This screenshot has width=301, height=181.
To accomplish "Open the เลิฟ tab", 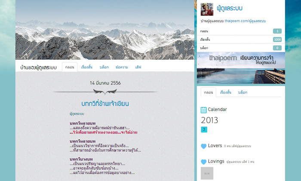I will 138,67.
